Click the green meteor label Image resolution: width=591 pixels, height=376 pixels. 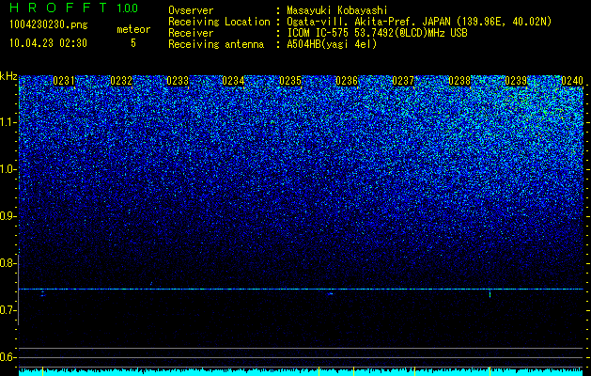[133, 29]
